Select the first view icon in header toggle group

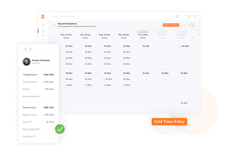coord(185,25)
